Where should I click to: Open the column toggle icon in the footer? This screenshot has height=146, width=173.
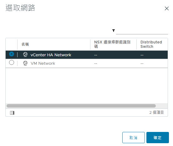12,113
